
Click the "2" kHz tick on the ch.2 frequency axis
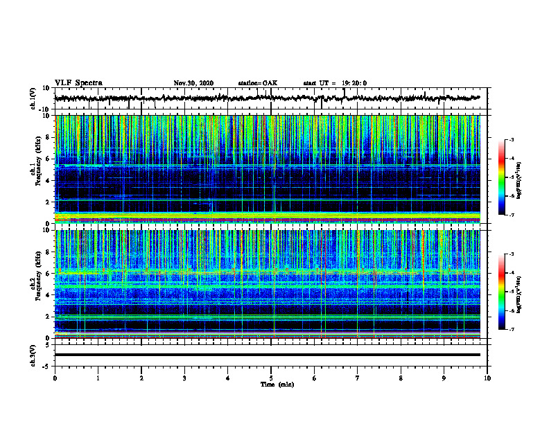click(x=48, y=317)
